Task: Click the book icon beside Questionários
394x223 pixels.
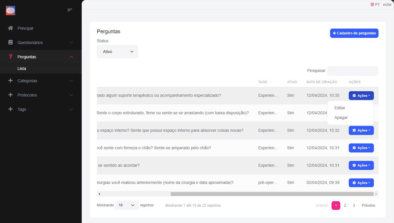Action: (x=11, y=43)
